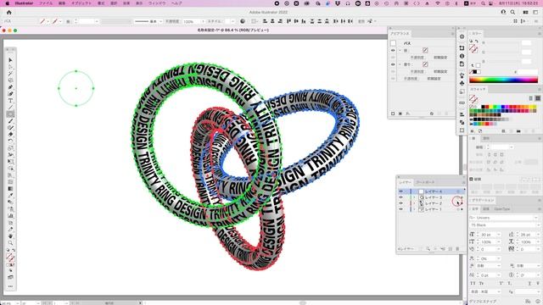Toggle visibility of レイヤー 2
543x305 pixels.
point(401,203)
